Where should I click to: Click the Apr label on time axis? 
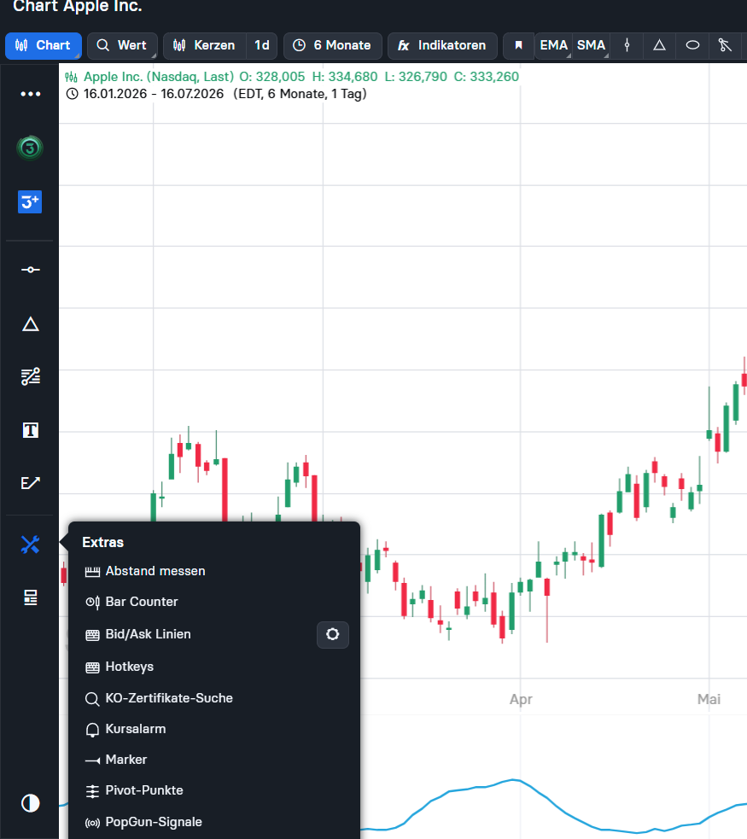(521, 699)
